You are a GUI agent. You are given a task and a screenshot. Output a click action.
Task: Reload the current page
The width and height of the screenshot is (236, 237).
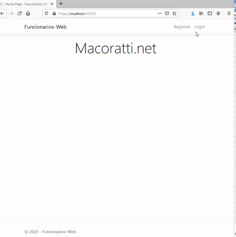tap(19, 13)
